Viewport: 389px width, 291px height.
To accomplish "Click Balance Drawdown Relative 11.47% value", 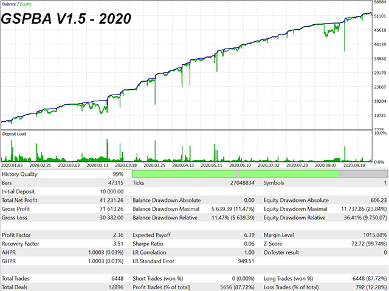I will [x=233, y=218].
